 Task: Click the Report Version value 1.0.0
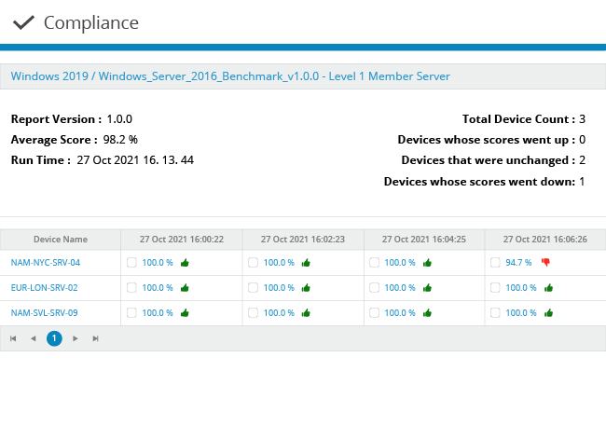point(119,119)
